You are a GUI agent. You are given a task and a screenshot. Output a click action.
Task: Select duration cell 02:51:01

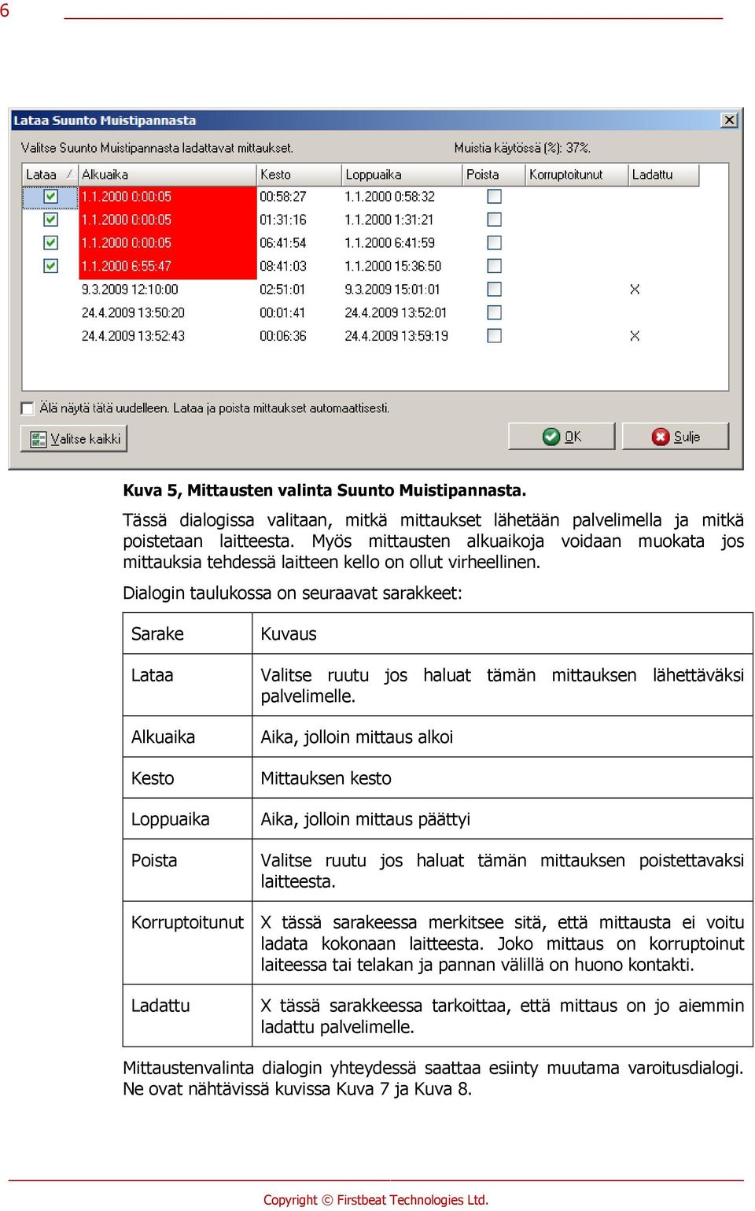click(283, 290)
